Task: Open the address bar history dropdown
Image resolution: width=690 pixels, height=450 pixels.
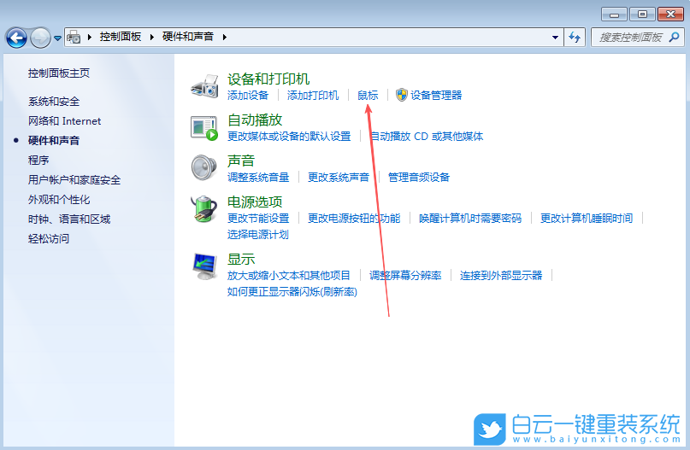Action: pos(556,38)
